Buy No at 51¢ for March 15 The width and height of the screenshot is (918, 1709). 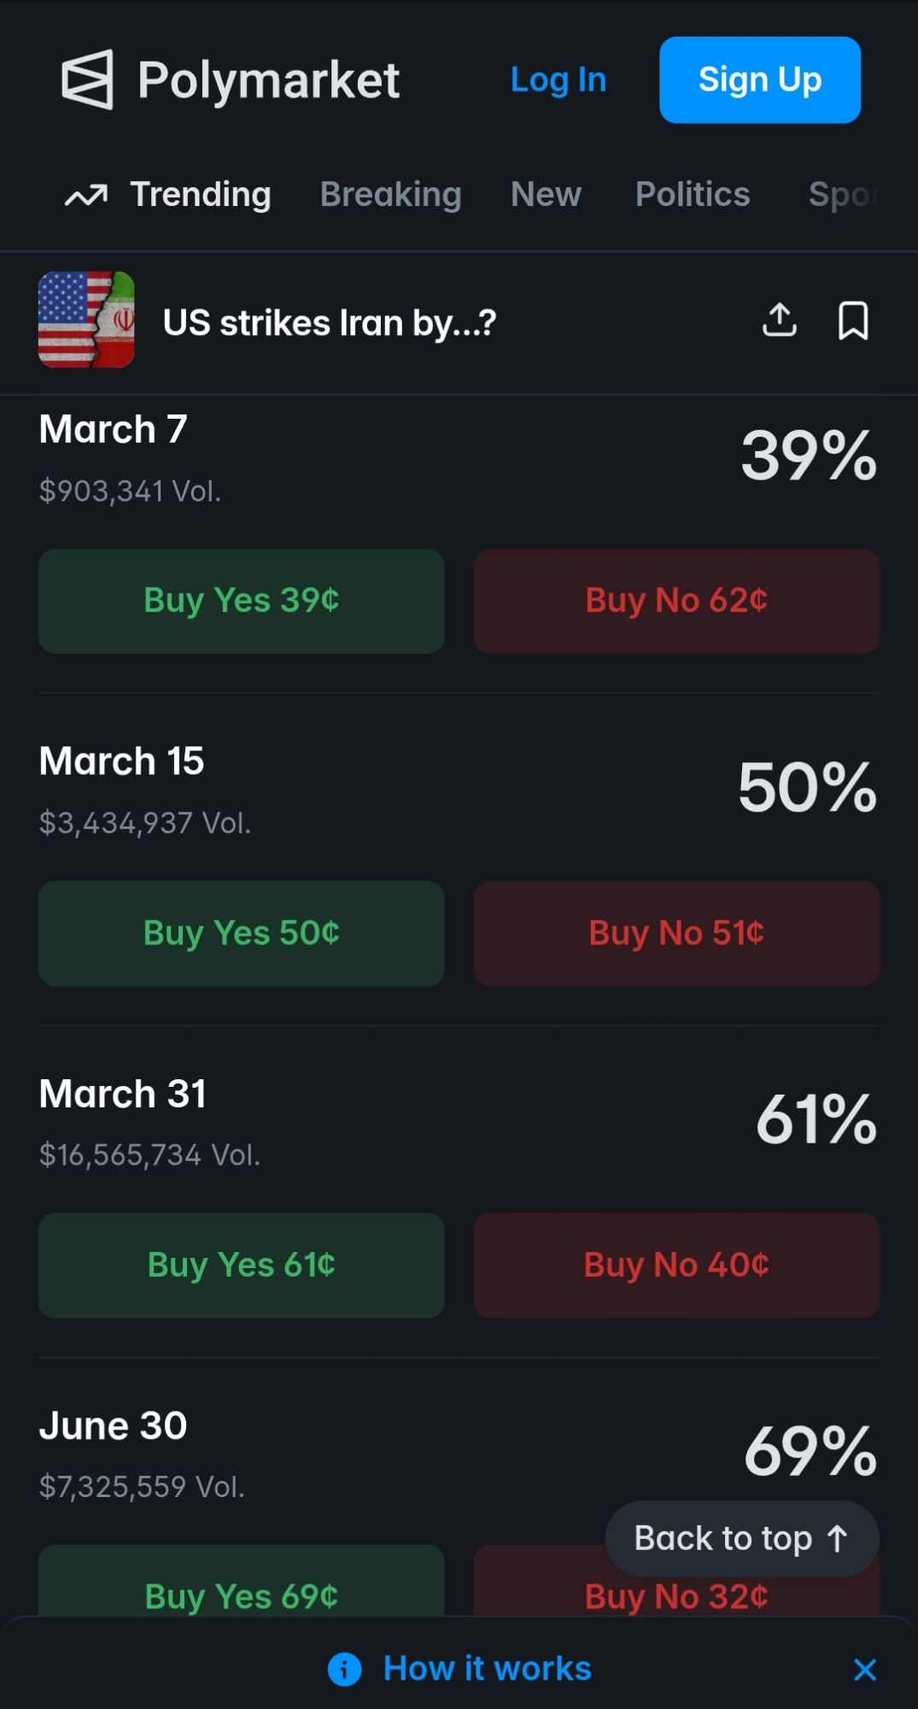[675, 933]
